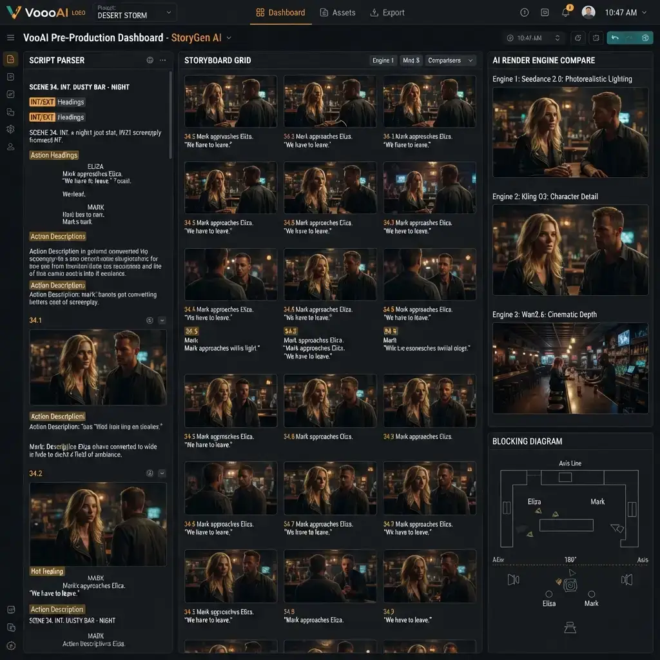
Task: Toggle the Astion Headings tag
Action: [x=54, y=155]
